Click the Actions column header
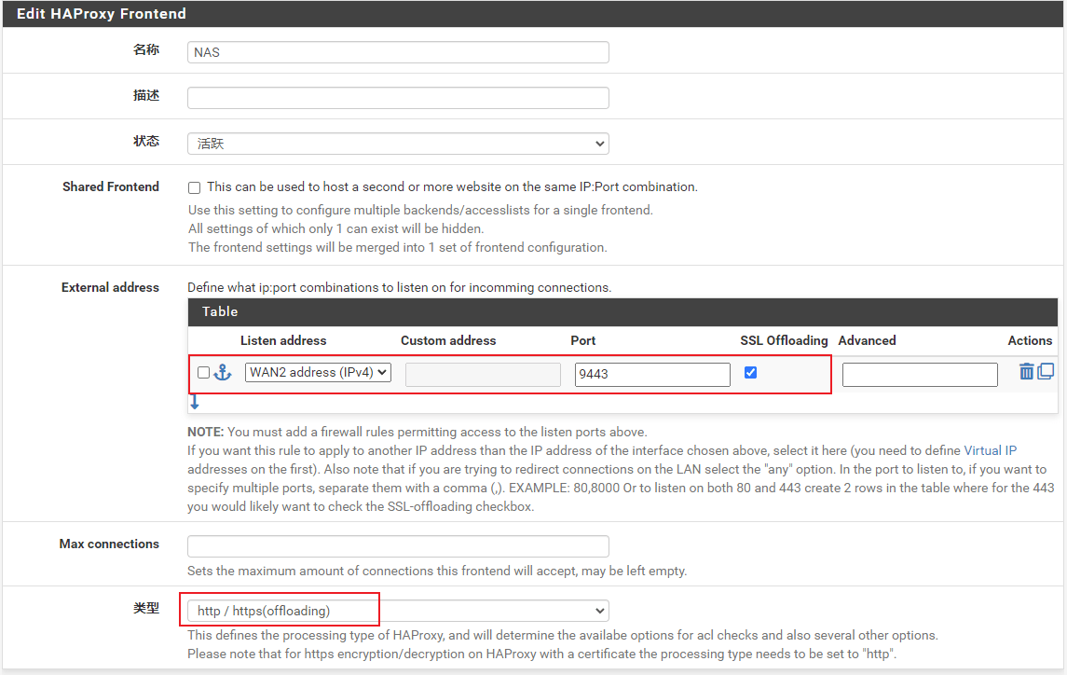This screenshot has height=675, width=1067. tap(1030, 340)
